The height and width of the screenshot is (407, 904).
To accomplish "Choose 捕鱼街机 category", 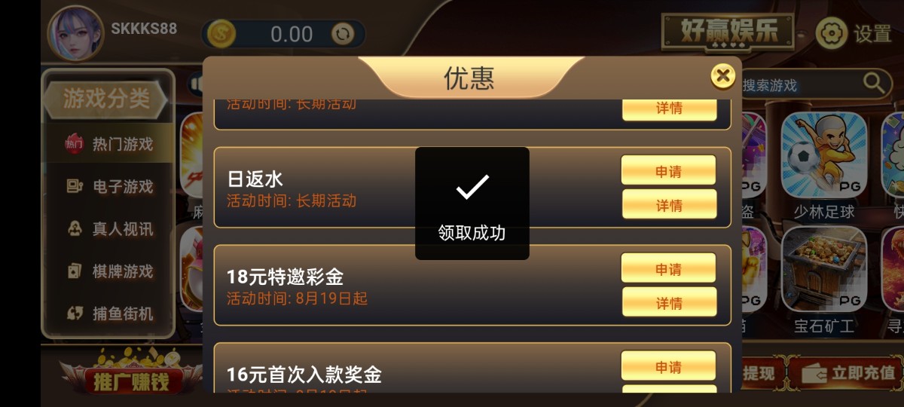I will coord(109,313).
